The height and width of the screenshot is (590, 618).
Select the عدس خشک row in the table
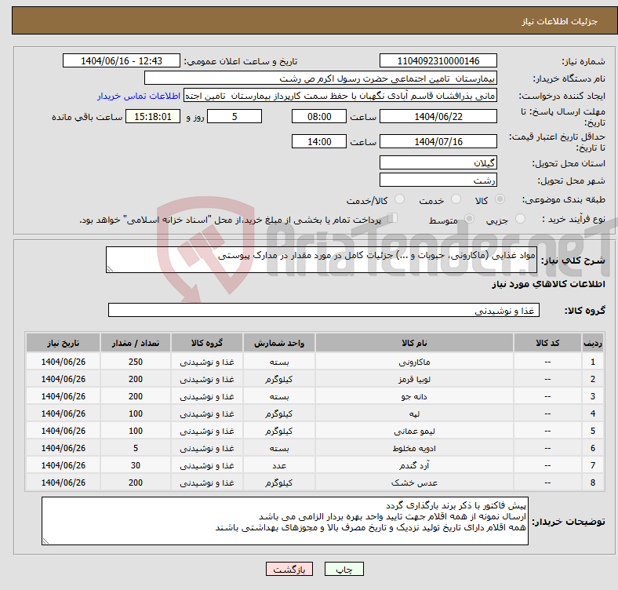click(x=414, y=483)
